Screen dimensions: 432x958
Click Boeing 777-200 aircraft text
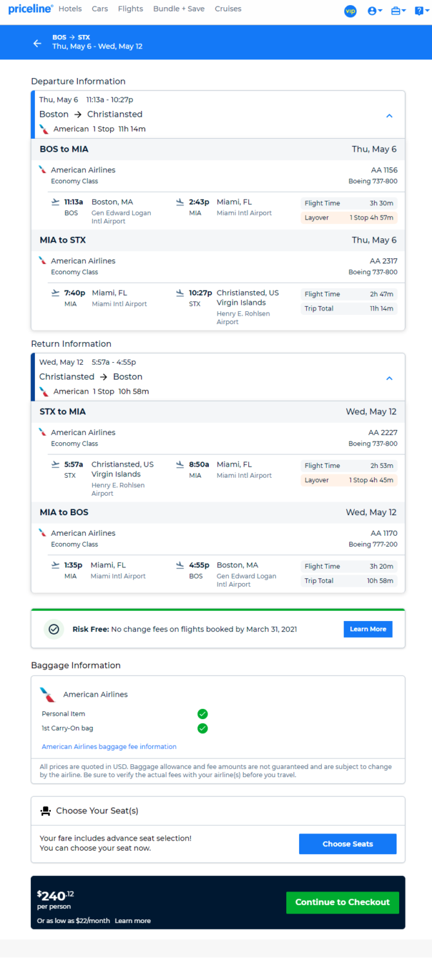coord(373,544)
